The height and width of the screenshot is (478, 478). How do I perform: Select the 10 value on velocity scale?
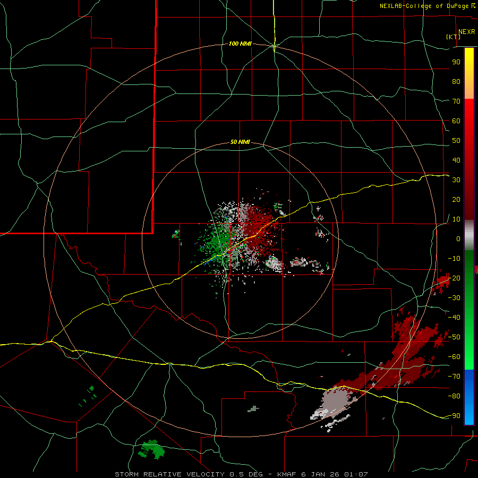456,219
